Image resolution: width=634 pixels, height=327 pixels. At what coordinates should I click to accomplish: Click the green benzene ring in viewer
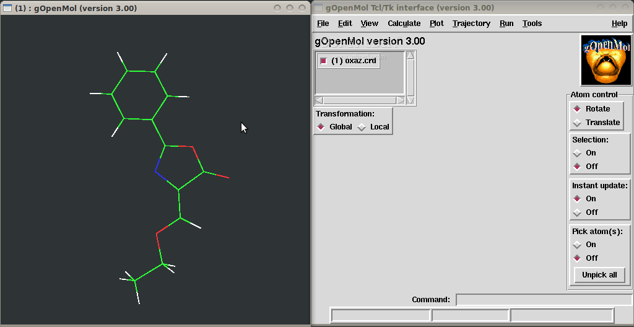[139, 95]
